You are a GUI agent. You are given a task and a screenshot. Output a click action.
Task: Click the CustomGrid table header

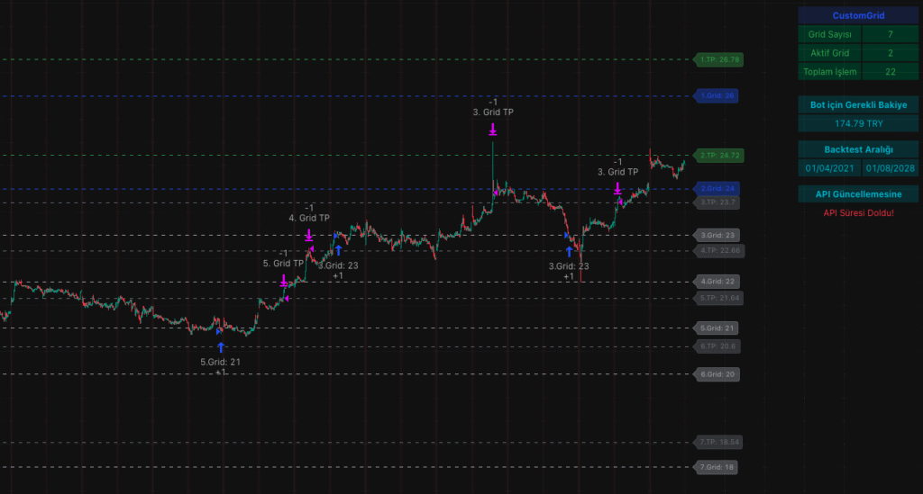point(858,15)
